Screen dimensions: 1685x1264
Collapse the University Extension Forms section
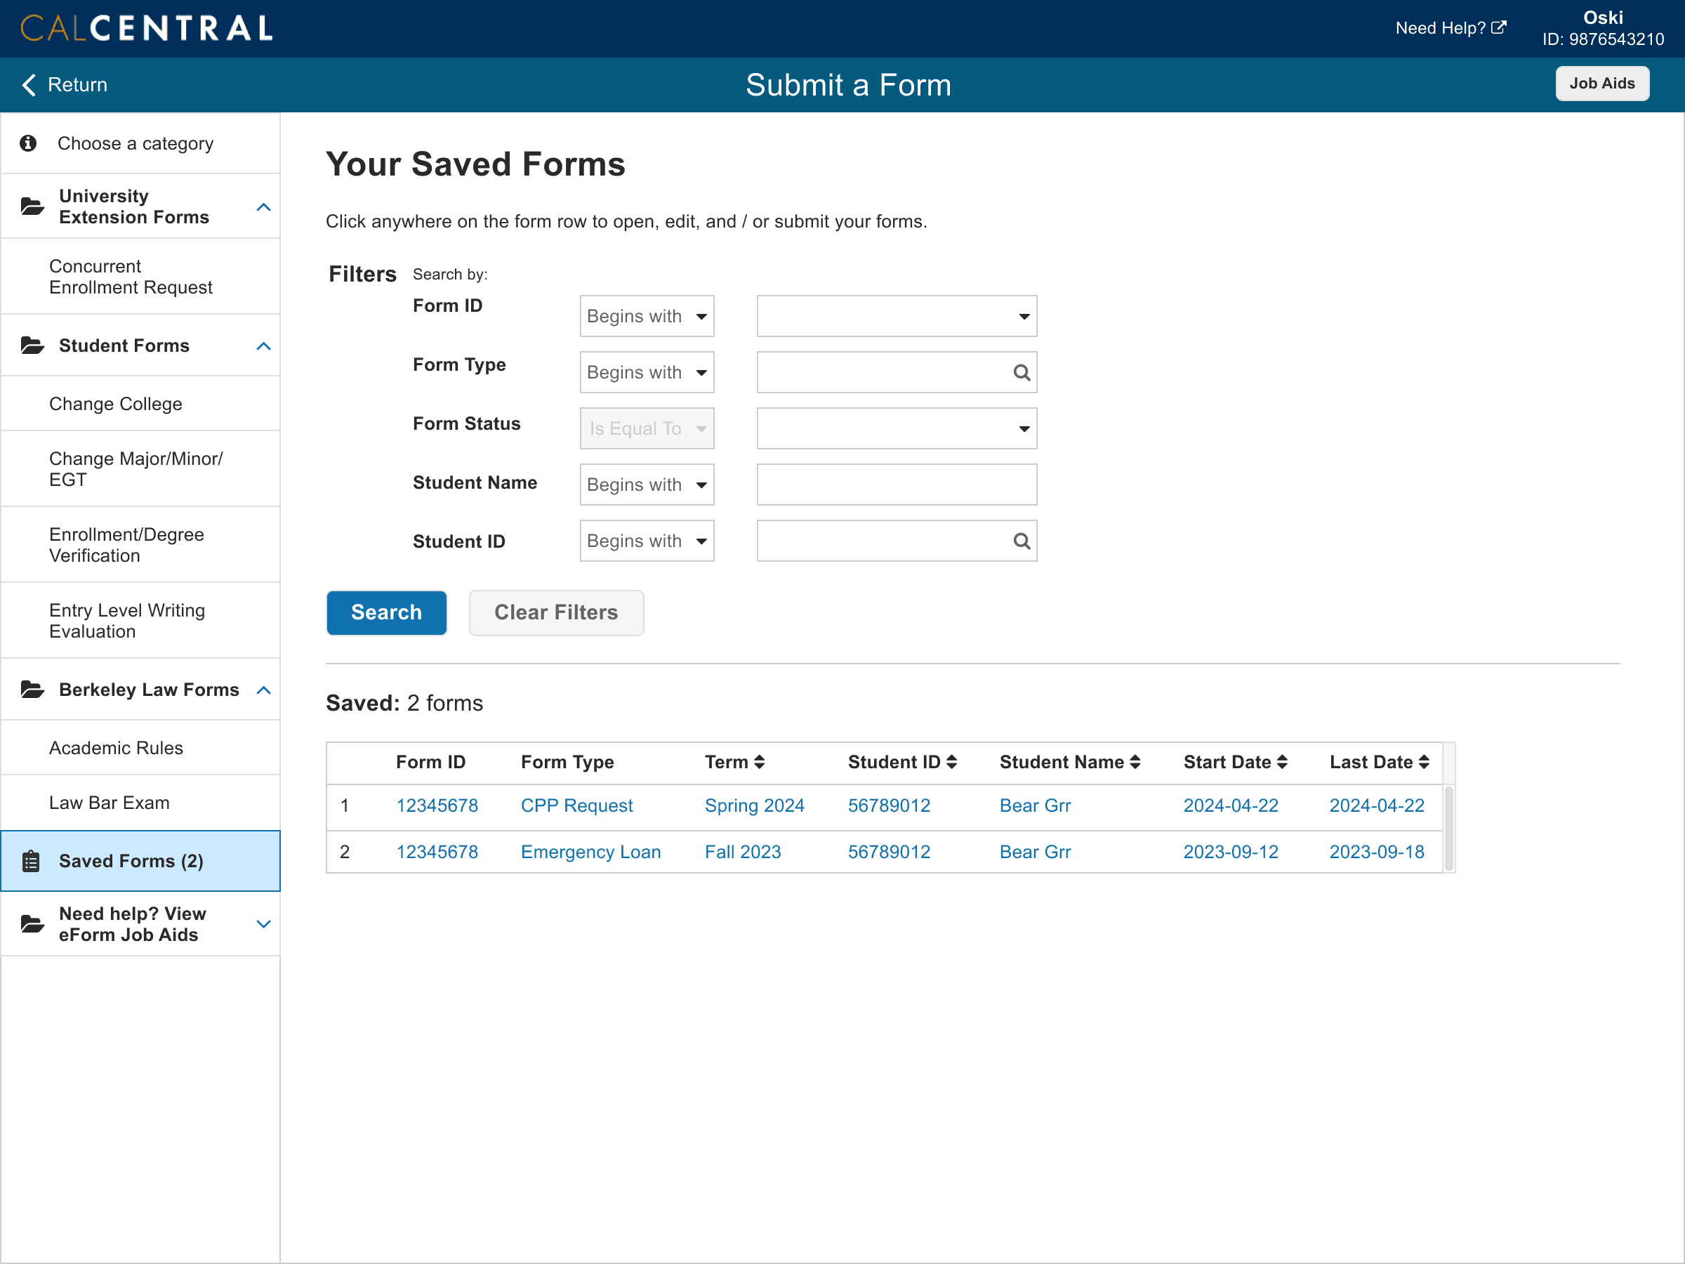pyautogui.click(x=263, y=207)
